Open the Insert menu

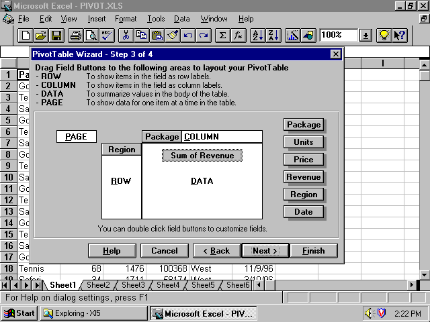pyautogui.click(x=97, y=19)
